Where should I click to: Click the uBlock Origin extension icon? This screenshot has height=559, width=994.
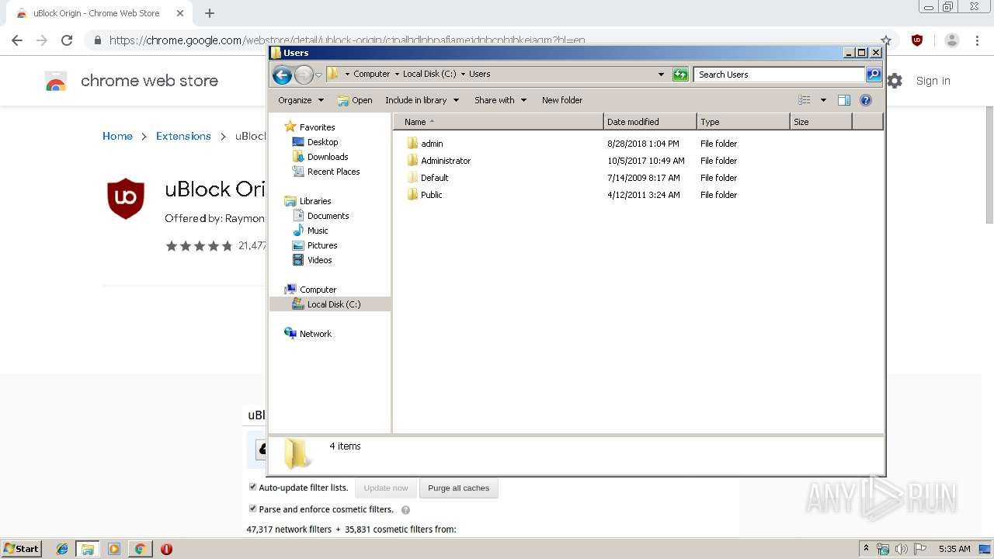click(x=917, y=40)
